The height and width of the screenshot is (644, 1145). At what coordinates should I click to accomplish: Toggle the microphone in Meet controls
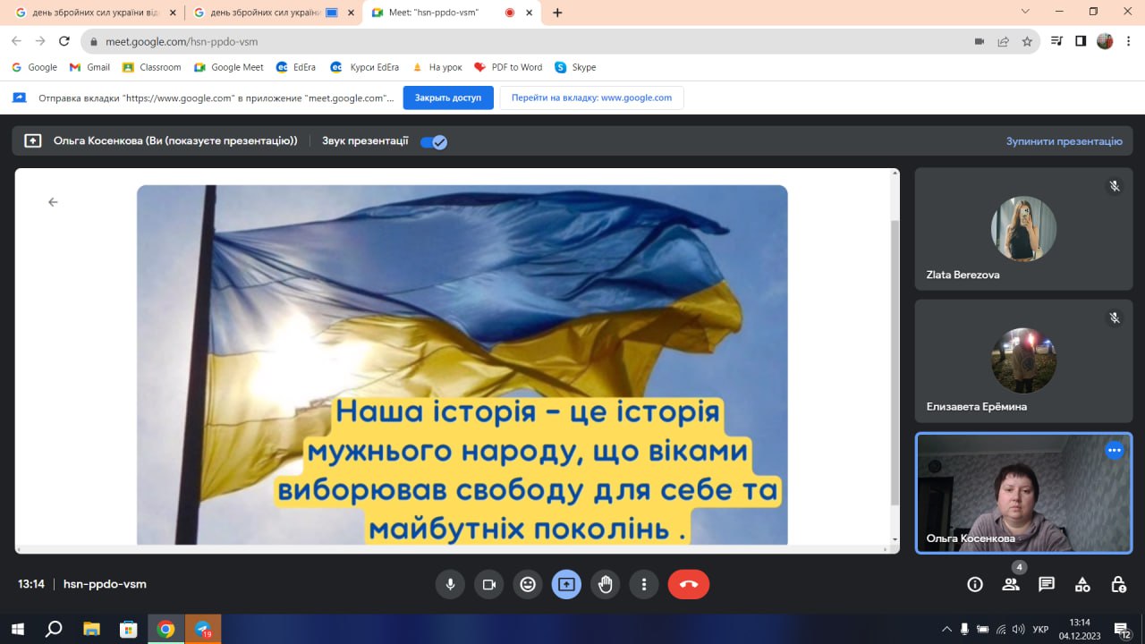450,584
